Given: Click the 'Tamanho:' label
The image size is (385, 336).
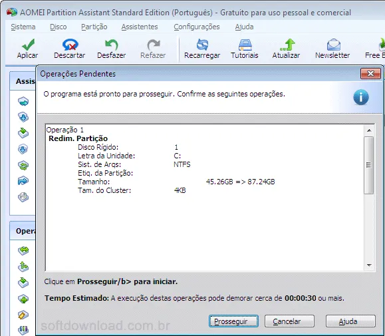Looking at the screenshot, I should (94, 182).
